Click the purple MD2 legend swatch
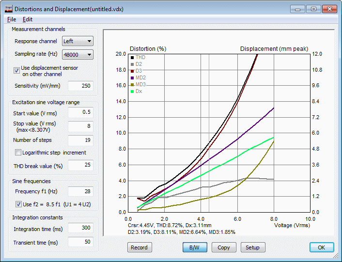The width and height of the screenshot is (342, 262). (132, 77)
